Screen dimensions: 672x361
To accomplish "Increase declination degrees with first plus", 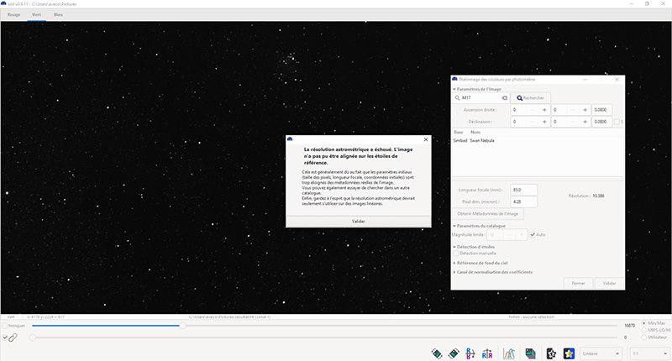I will (544, 122).
